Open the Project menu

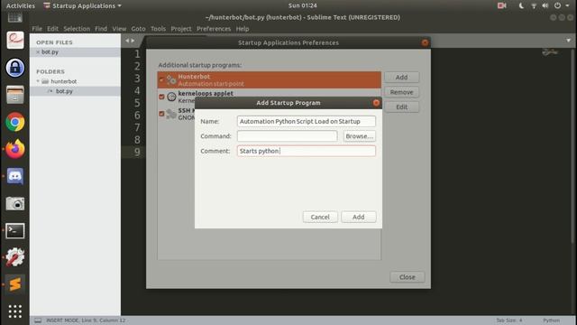click(x=181, y=29)
